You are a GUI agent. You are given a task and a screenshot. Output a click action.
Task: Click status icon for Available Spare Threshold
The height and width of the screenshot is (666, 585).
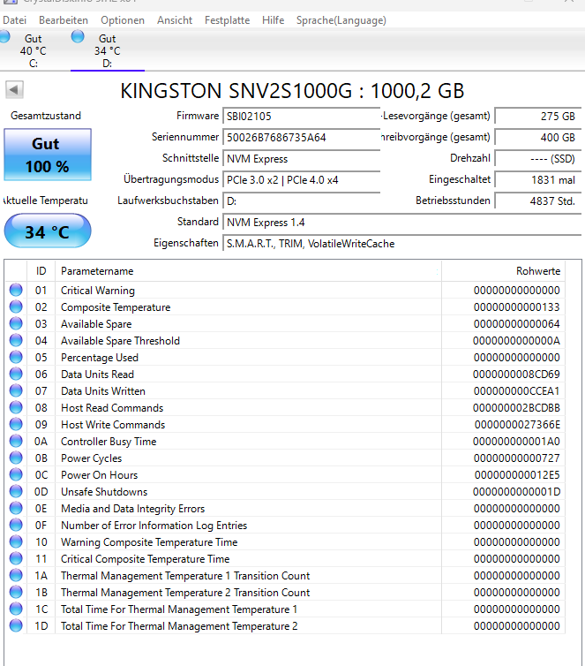point(16,340)
